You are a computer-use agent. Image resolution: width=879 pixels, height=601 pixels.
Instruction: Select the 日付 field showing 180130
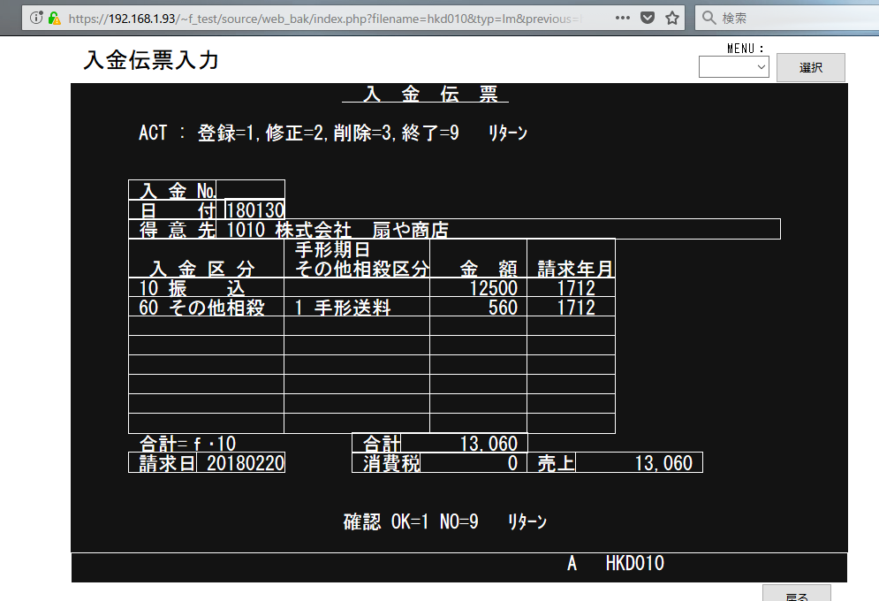(254, 210)
